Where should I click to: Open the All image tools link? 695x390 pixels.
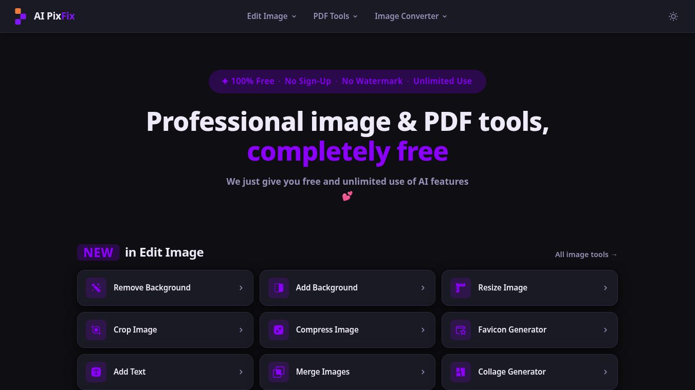click(x=586, y=255)
